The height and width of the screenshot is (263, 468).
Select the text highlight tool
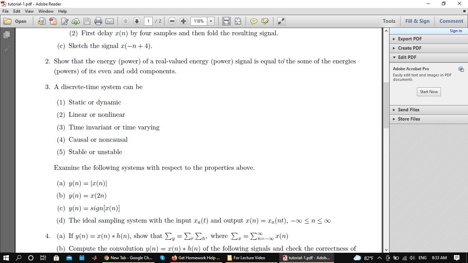tap(265, 21)
